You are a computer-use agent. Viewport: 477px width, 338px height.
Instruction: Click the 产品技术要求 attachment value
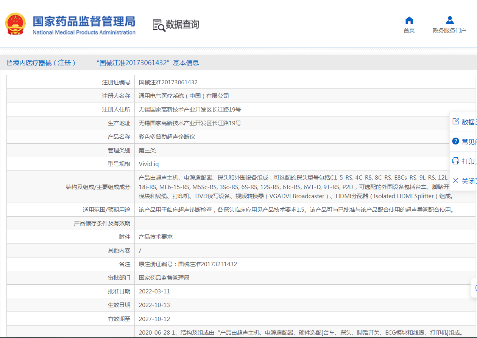[x=156, y=237]
